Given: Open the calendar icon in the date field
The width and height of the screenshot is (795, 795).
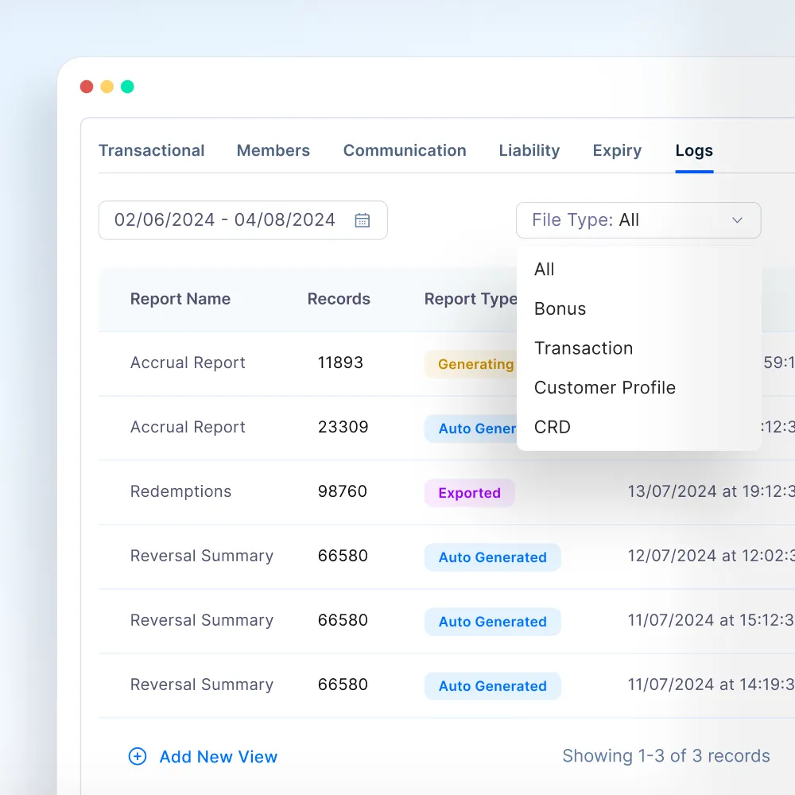Looking at the screenshot, I should coord(363,219).
